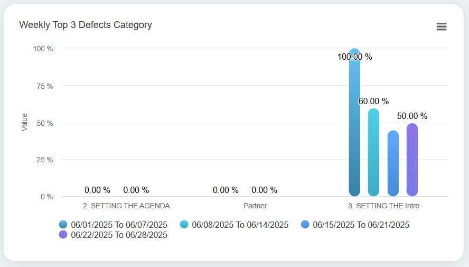The image size is (469, 267).
Task: Click the 'Weekly Top 3 Defects Category' title
Action: tap(86, 25)
